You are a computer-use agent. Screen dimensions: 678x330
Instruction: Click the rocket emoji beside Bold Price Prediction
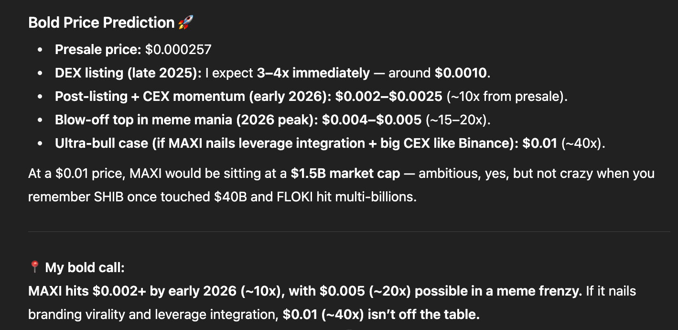[185, 22]
